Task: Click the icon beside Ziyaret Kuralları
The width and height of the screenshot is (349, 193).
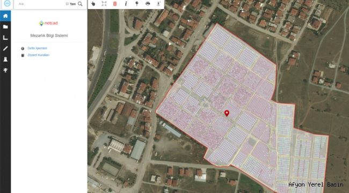Action: click(x=23, y=55)
